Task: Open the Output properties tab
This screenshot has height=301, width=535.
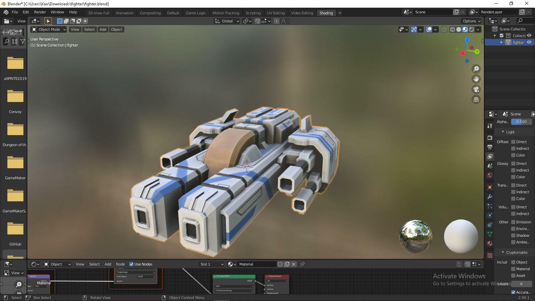Action: point(490,147)
